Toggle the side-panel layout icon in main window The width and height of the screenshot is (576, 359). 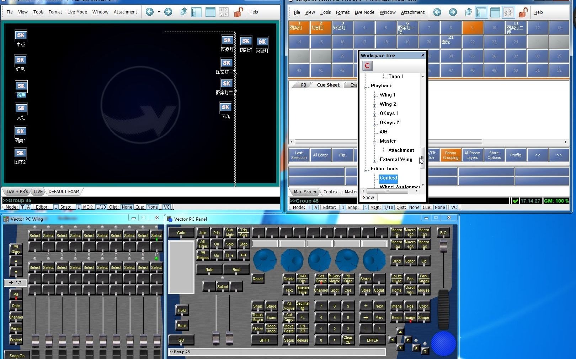coord(481,12)
